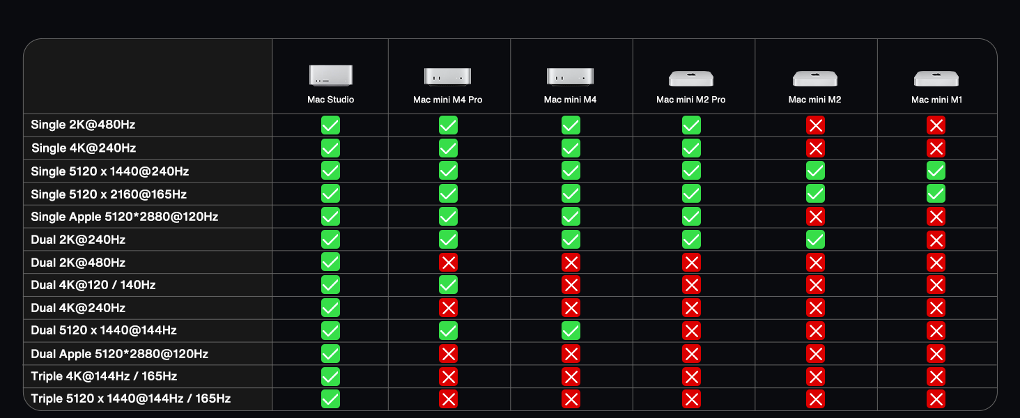This screenshot has width=1020, height=418.
Task: Click the Dual 4K@240Hz row label
Action: tap(78, 308)
